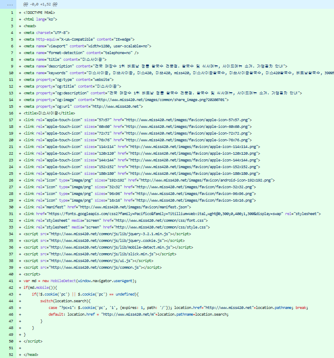Click the common.js script line
Viewport: 334px width, 358px height.
(x=92, y=267)
